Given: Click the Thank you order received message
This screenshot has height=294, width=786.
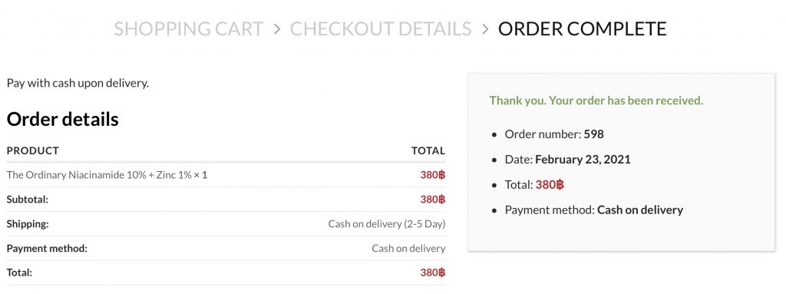Looking at the screenshot, I should tap(596, 101).
